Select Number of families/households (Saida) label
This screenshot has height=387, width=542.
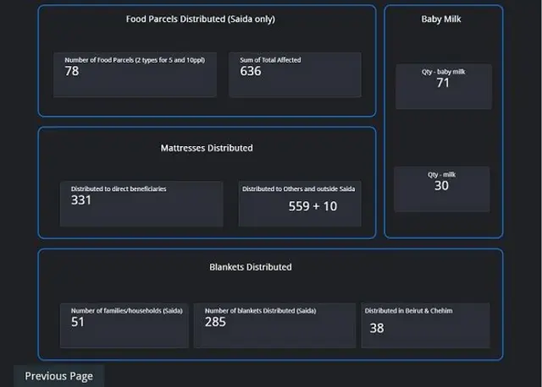(x=126, y=311)
